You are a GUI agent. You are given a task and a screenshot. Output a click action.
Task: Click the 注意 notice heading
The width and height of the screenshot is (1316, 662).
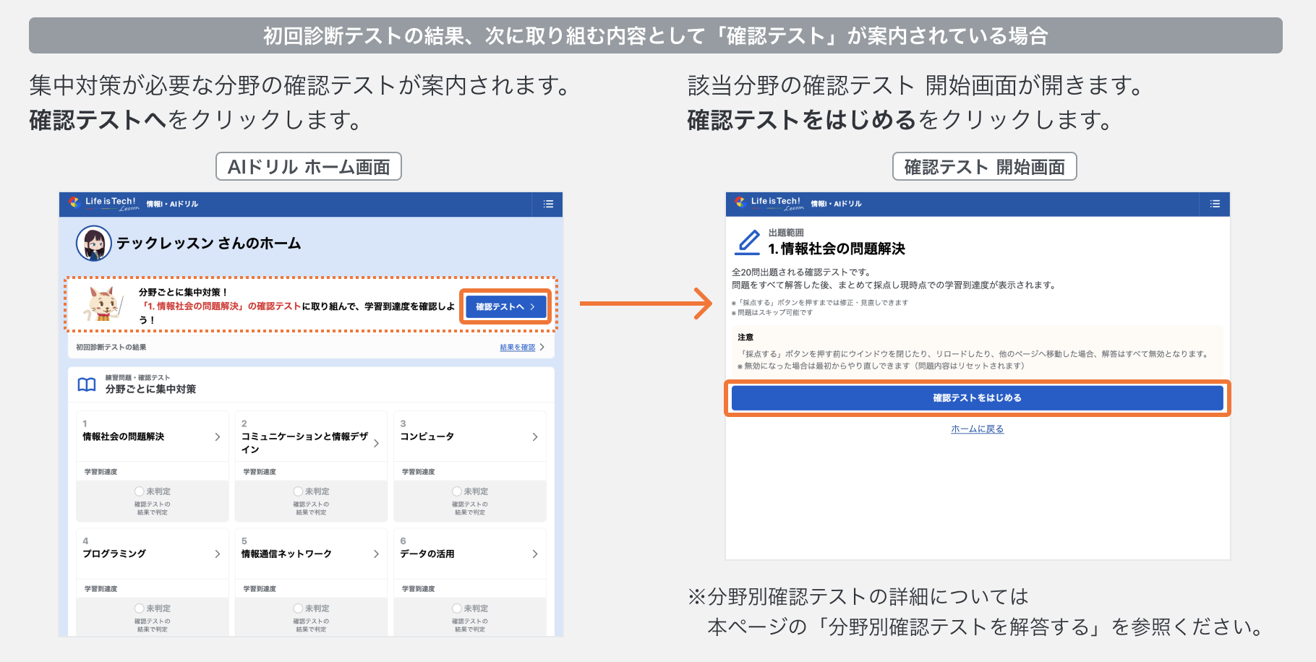[745, 338]
